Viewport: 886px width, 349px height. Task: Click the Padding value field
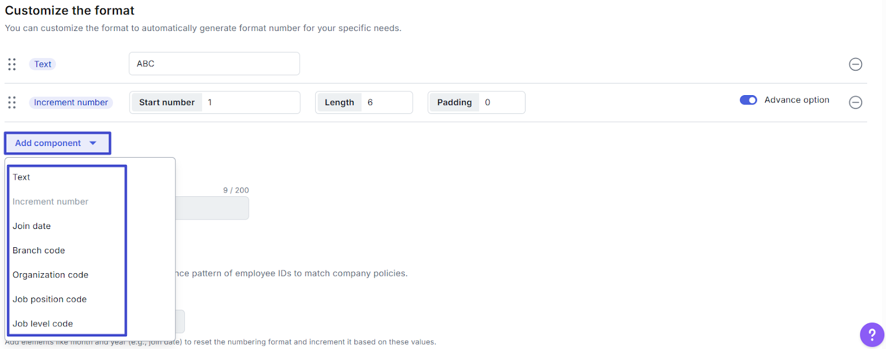click(501, 102)
